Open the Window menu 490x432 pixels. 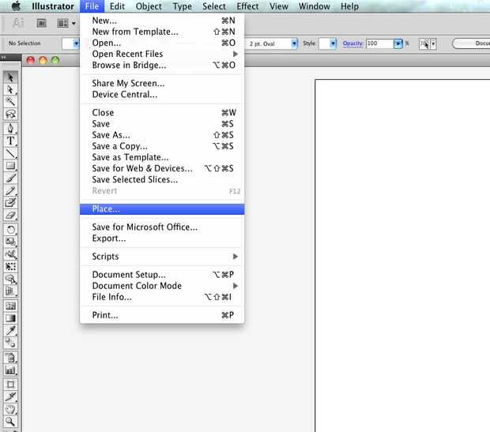(x=314, y=6)
